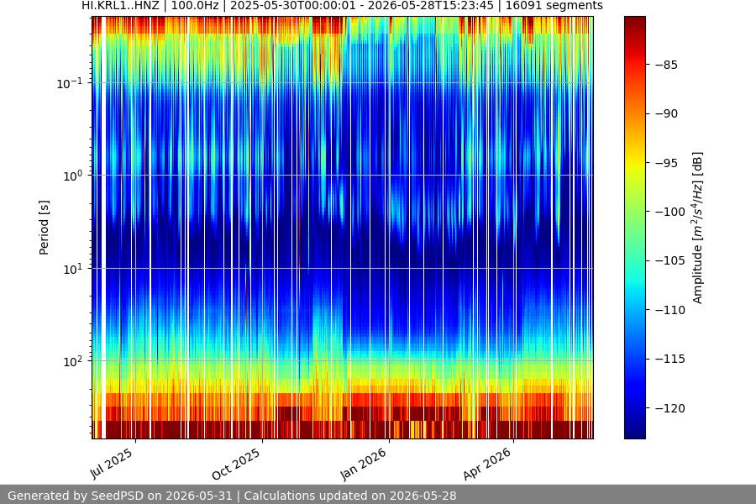
Task: Select the 'Oct 2025' x-axis label
Action: point(236,464)
